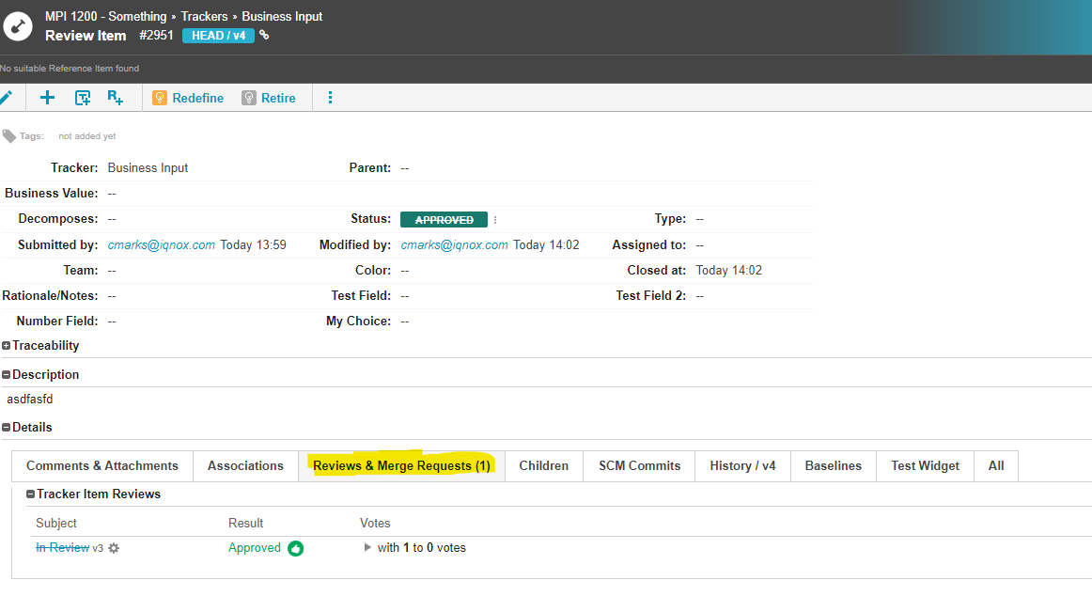The width and height of the screenshot is (1092, 612).
Task: Open the SCM Commits tab
Action: pyautogui.click(x=639, y=466)
